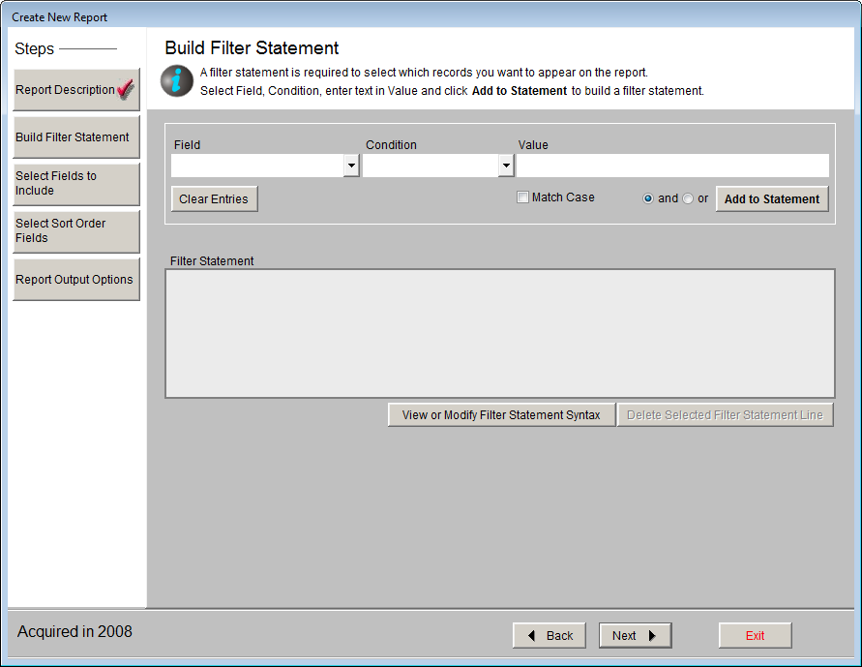Screen dimensions: 862x667
Task: Open the Field combo box dropdown
Action: click(x=351, y=165)
